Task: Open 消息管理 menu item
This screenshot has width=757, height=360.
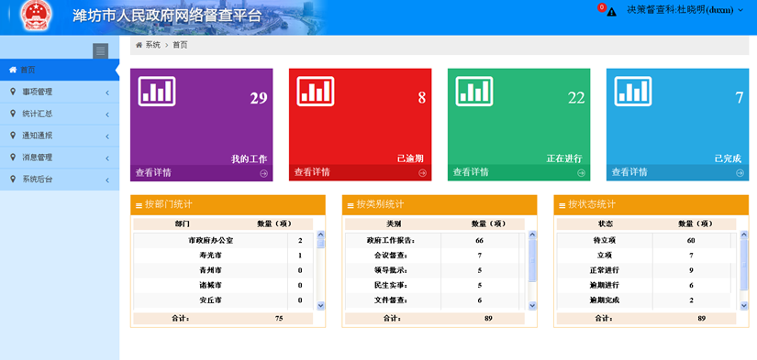Action: click(60, 158)
